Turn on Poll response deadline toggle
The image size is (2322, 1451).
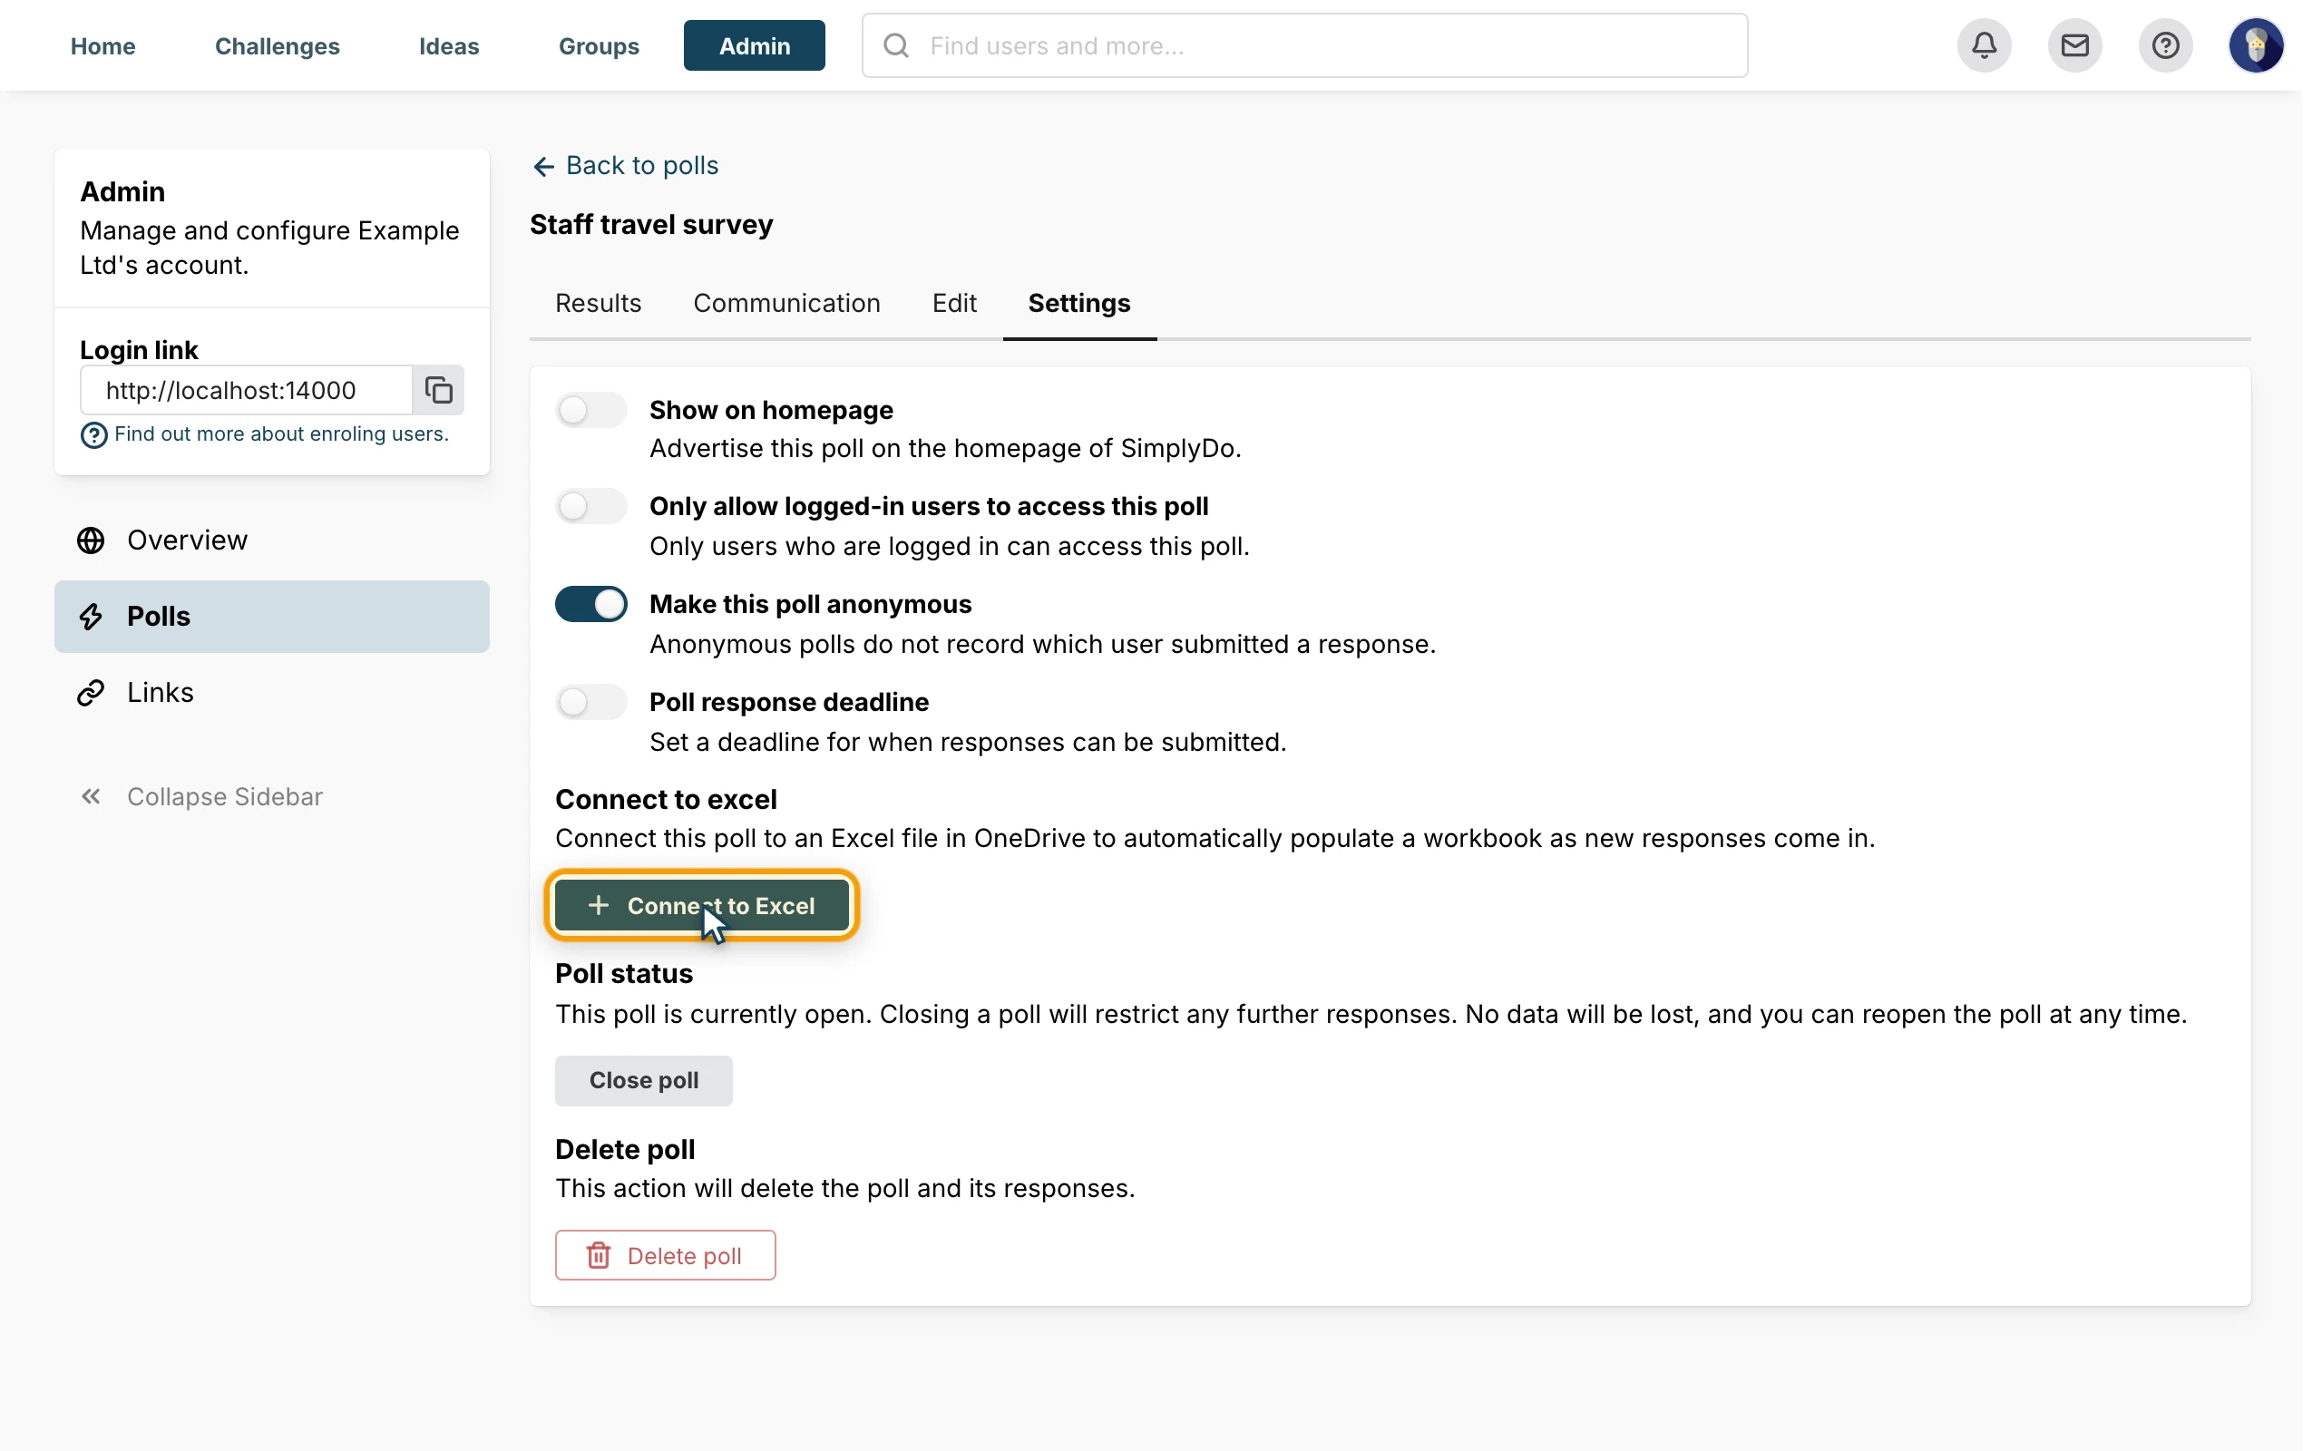(591, 702)
